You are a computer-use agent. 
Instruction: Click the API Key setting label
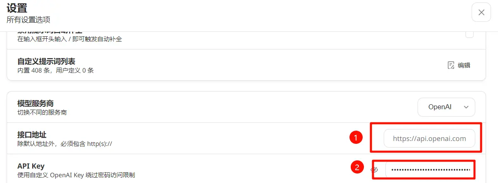31,166
